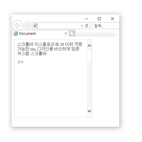Viewport: 142px width, 142px height.
Task: Refresh the page with reload icon
Action: 87,26
